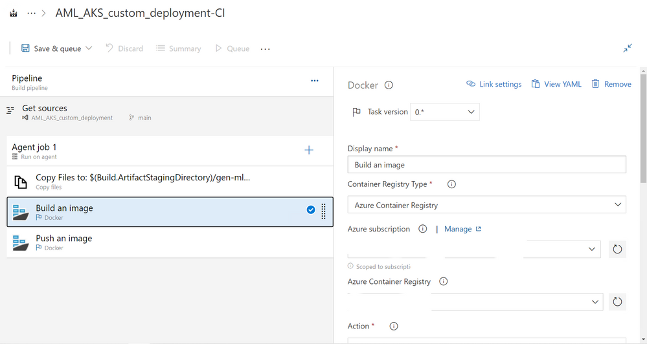Show Container Registry Type info

click(x=452, y=184)
